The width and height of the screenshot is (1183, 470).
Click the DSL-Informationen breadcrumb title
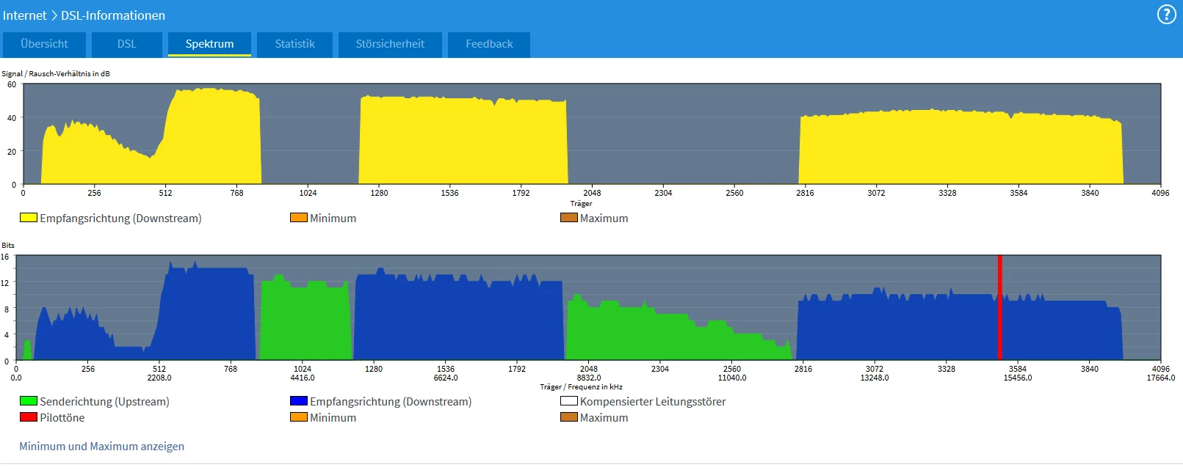click(x=113, y=15)
